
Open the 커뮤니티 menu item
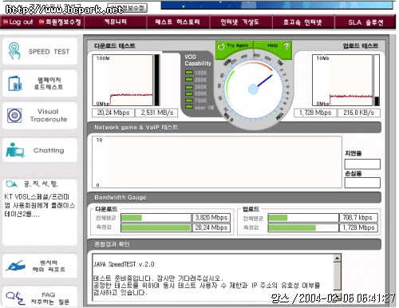tap(116, 22)
